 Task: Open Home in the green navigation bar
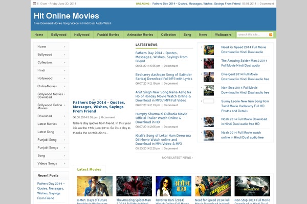coord(39,35)
